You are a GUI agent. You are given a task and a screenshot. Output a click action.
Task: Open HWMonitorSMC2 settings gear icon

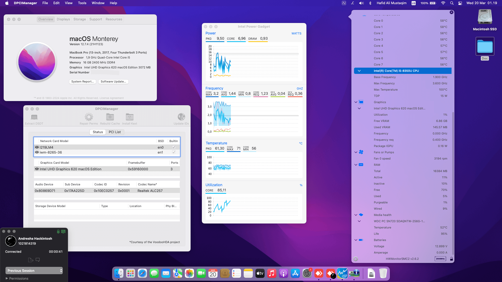point(356,259)
